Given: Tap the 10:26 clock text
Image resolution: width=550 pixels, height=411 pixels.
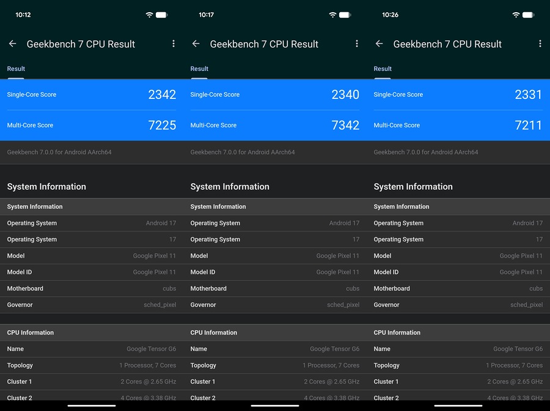Looking at the screenshot, I should coord(390,15).
